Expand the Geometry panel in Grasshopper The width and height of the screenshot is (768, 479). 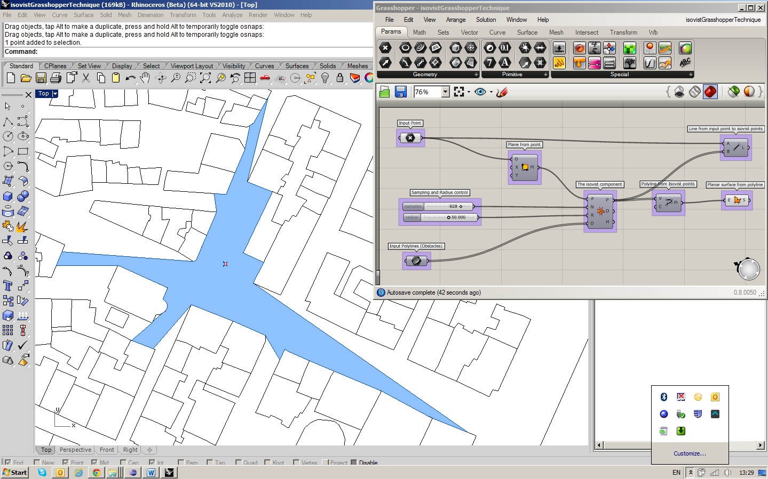click(476, 75)
